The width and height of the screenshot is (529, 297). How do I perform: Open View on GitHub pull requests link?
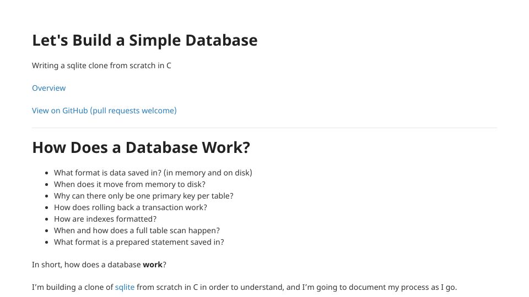(104, 111)
